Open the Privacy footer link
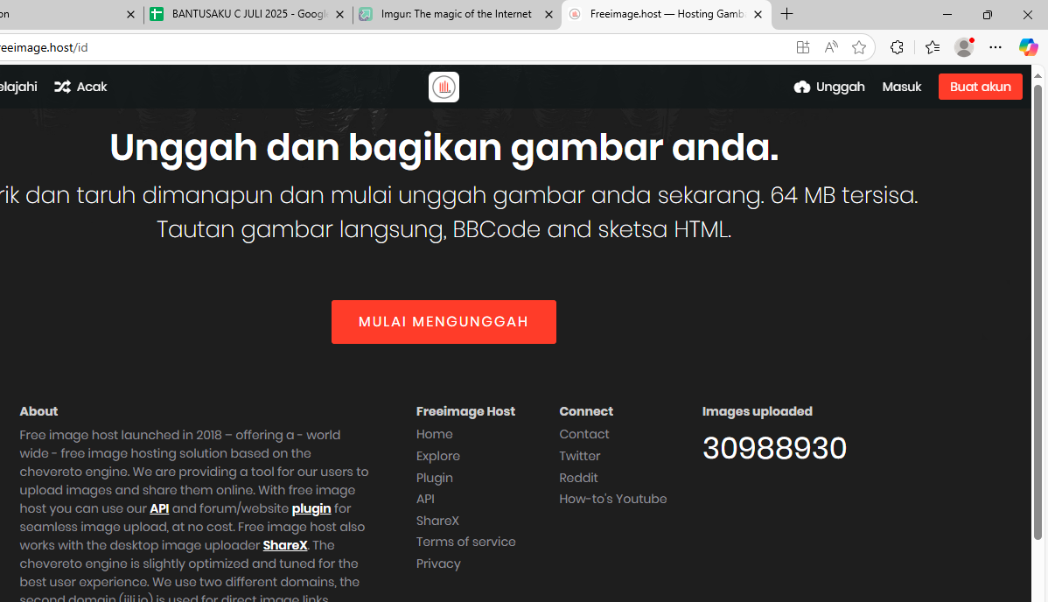This screenshot has height=602, width=1048. point(438,563)
